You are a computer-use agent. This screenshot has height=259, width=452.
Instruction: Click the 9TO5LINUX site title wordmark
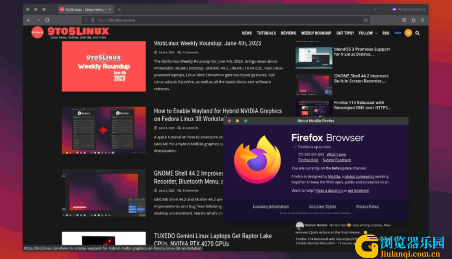pyautogui.click(x=78, y=31)
